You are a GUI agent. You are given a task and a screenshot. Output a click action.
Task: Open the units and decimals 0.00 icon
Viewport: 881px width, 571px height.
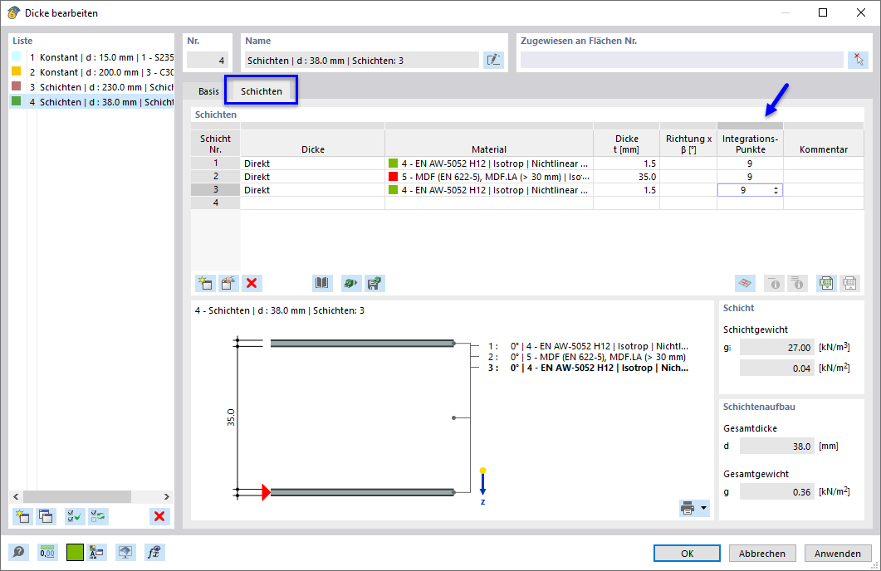coord(47,553)
